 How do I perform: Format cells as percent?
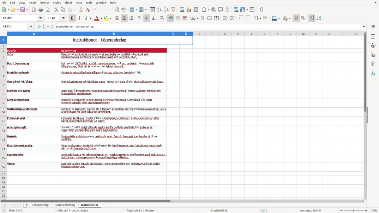click(202, 18)
